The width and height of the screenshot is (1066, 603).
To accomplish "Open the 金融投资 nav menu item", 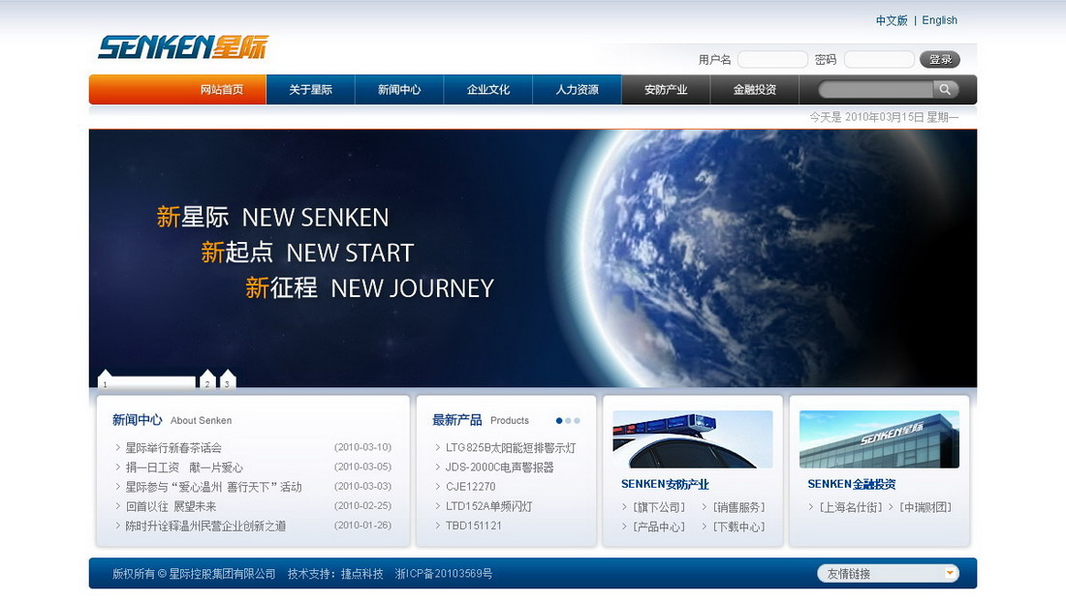I will click(x=755, y=90).
